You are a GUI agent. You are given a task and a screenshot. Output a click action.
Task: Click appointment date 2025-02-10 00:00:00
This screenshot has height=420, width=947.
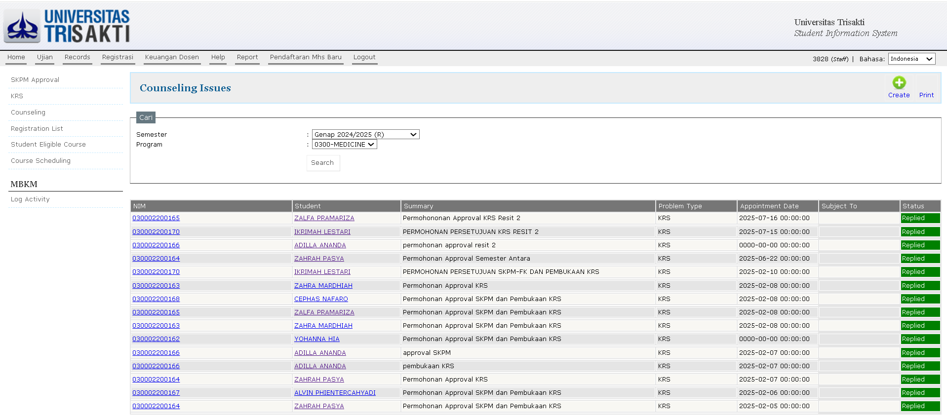click(774, 272)
